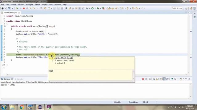Toggle Show Console When Standard Error Changes
Screen dimensions: 197x110
[x=167, y=79]
